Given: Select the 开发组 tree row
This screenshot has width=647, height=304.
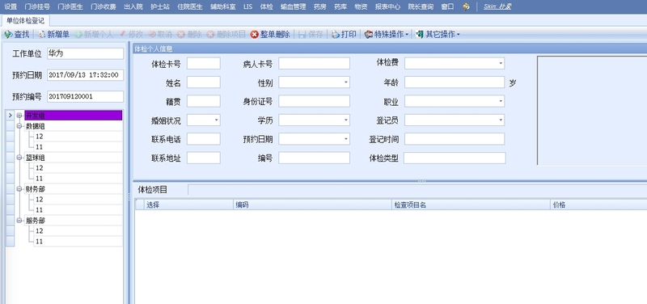Looking at the screenshot, I should [74, 116].
